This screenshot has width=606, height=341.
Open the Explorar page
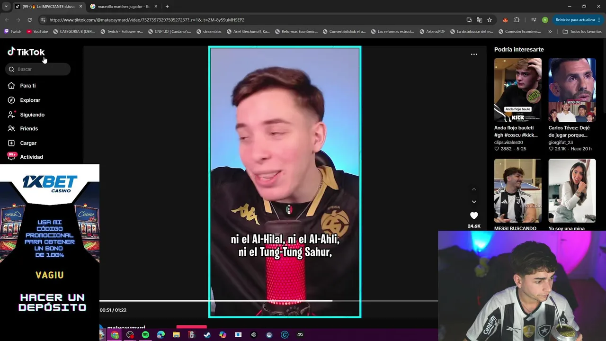24,100
